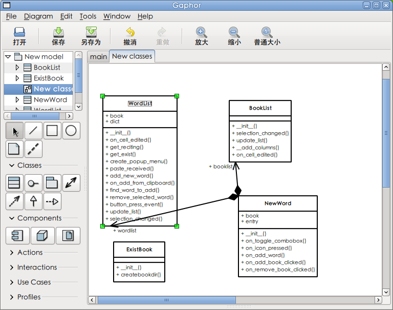Image resolution: width=393 pixels, height=310 pixels.
Task: Click the Open (打开) toolbar icon
Action: click(19, 36)
